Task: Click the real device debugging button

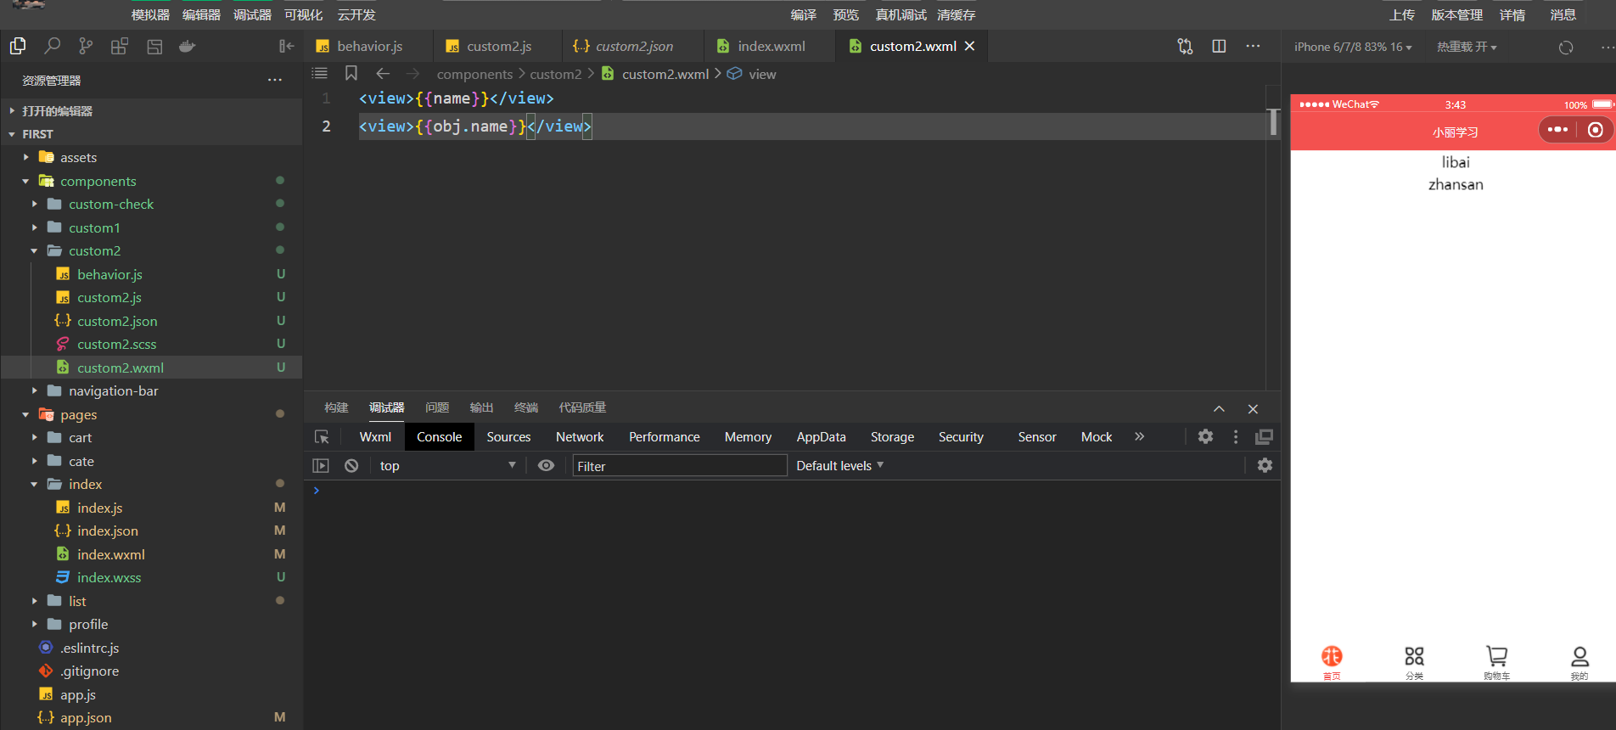Action: click(x=901, y=14)
